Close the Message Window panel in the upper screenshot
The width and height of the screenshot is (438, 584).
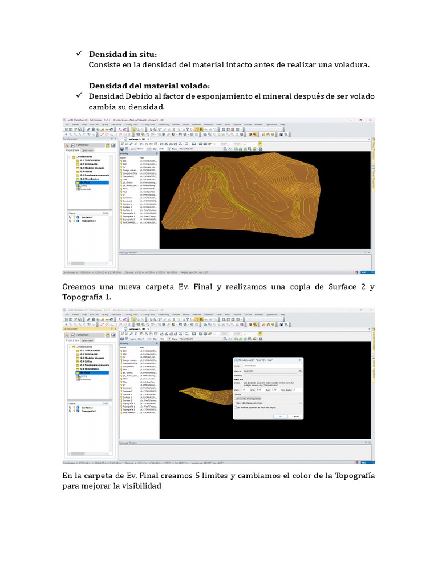370,252
